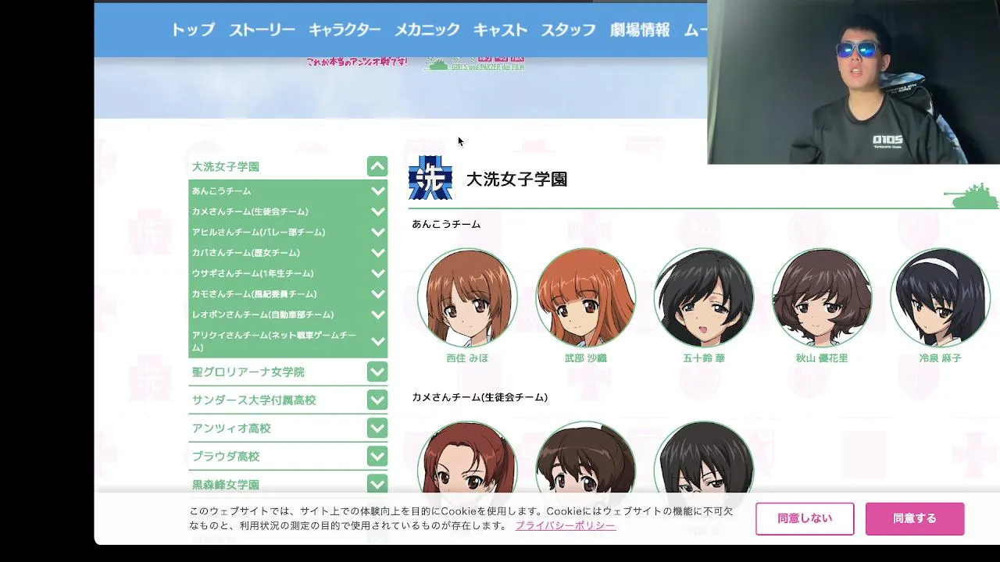Image resolution: width=1000 pixels, height=562 pixels.
Task: Open the プライバシーポリシー link
Action: click(565, 525)
